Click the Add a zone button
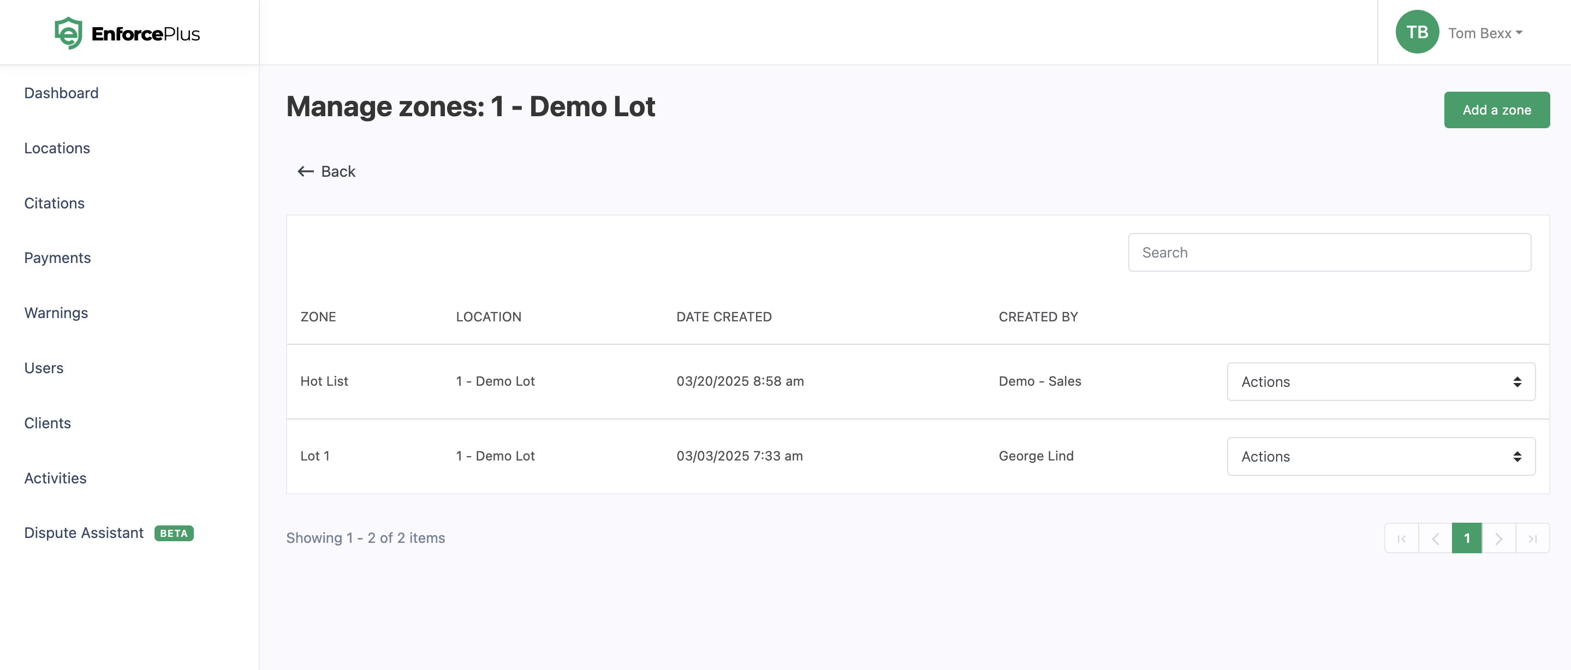 [x=1496, y=110]
